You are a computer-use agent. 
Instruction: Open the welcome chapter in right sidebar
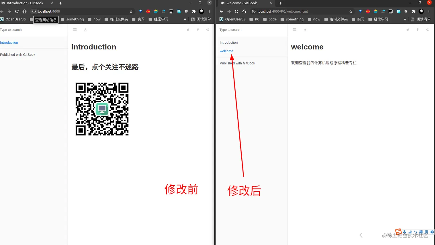click(226, 51)
